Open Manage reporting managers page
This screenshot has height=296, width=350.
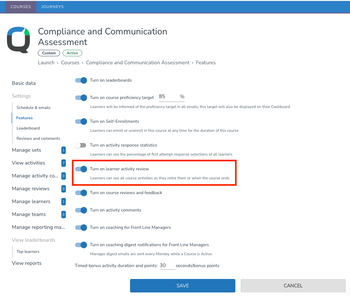tap(39, 227)
